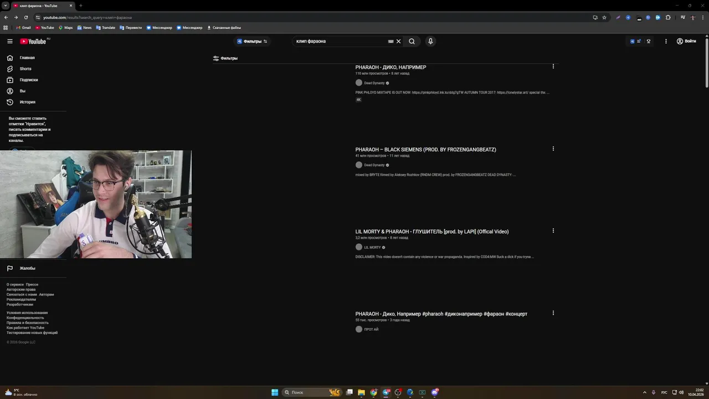This screenshot has width=709, height=399.
Task: Open Авторские права footer link
Action: [x=21, y=289]
